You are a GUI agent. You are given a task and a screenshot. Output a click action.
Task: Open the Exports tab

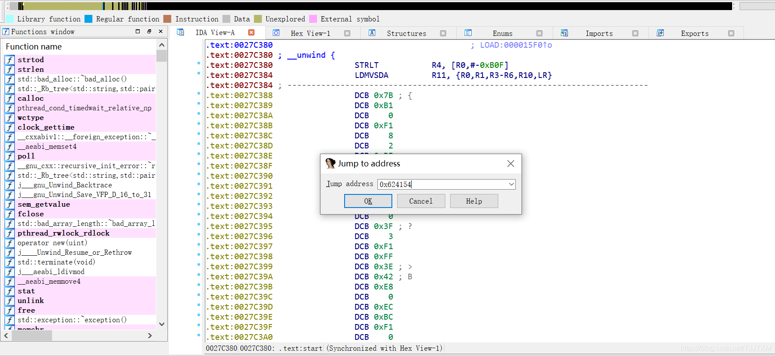click(694, 33)
